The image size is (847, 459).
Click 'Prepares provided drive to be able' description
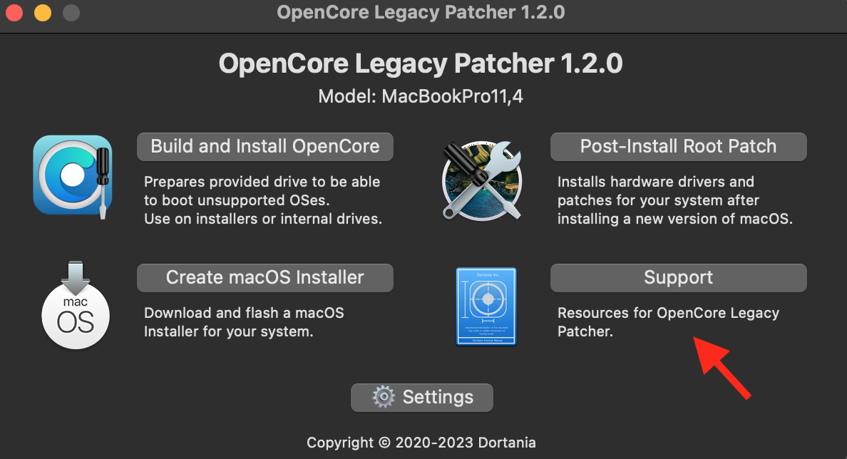click(x=262, y=182)
